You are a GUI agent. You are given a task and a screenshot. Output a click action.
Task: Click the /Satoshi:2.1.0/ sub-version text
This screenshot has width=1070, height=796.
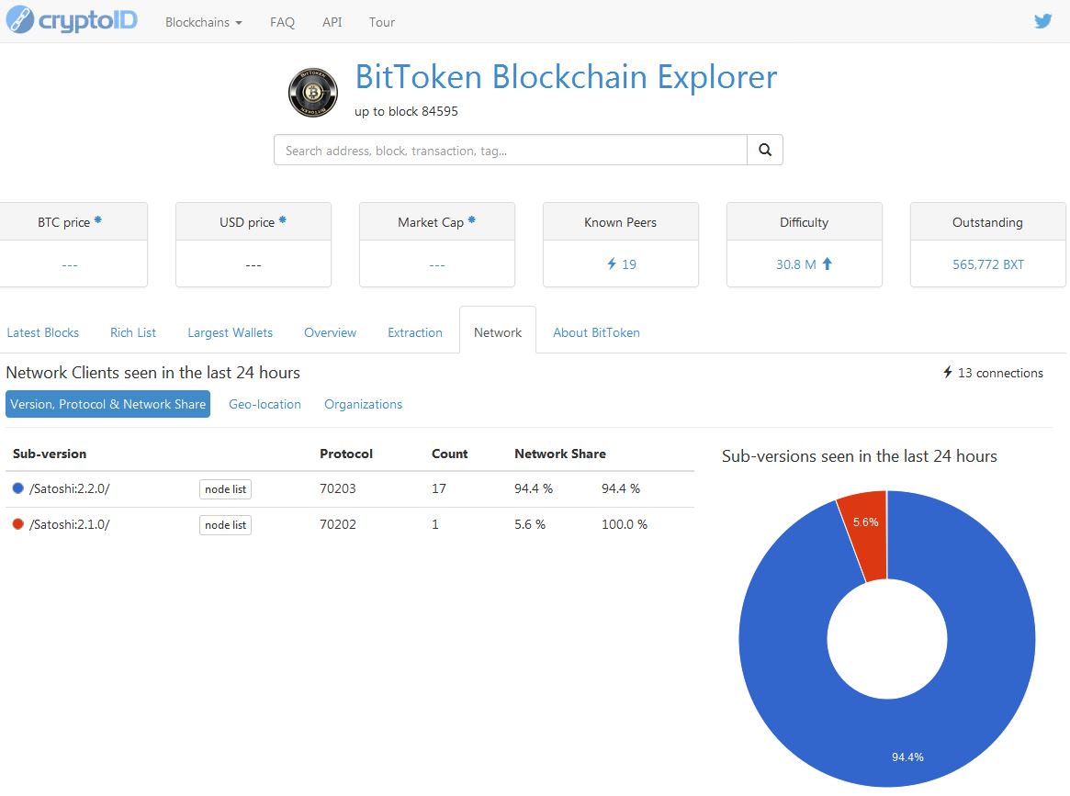pyautogui.click(x=70, y=524)
